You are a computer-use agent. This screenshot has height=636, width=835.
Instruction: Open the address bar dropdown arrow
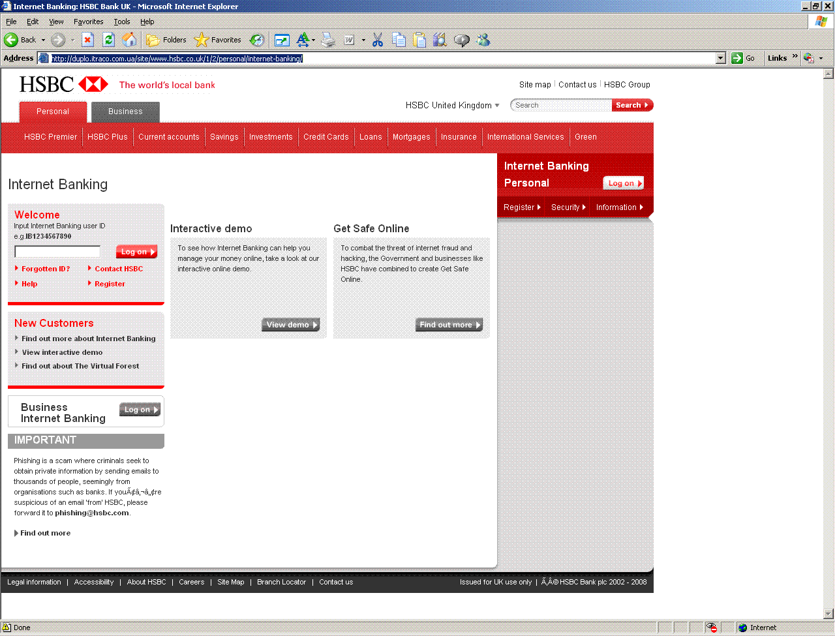point(721,58)
